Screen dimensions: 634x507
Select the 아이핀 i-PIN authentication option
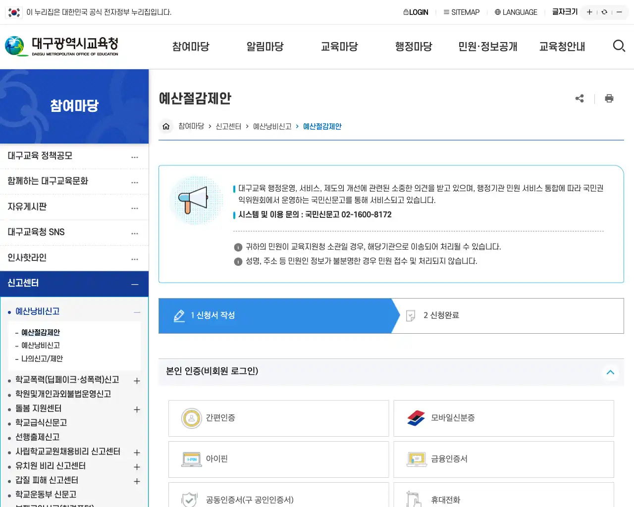278,459
